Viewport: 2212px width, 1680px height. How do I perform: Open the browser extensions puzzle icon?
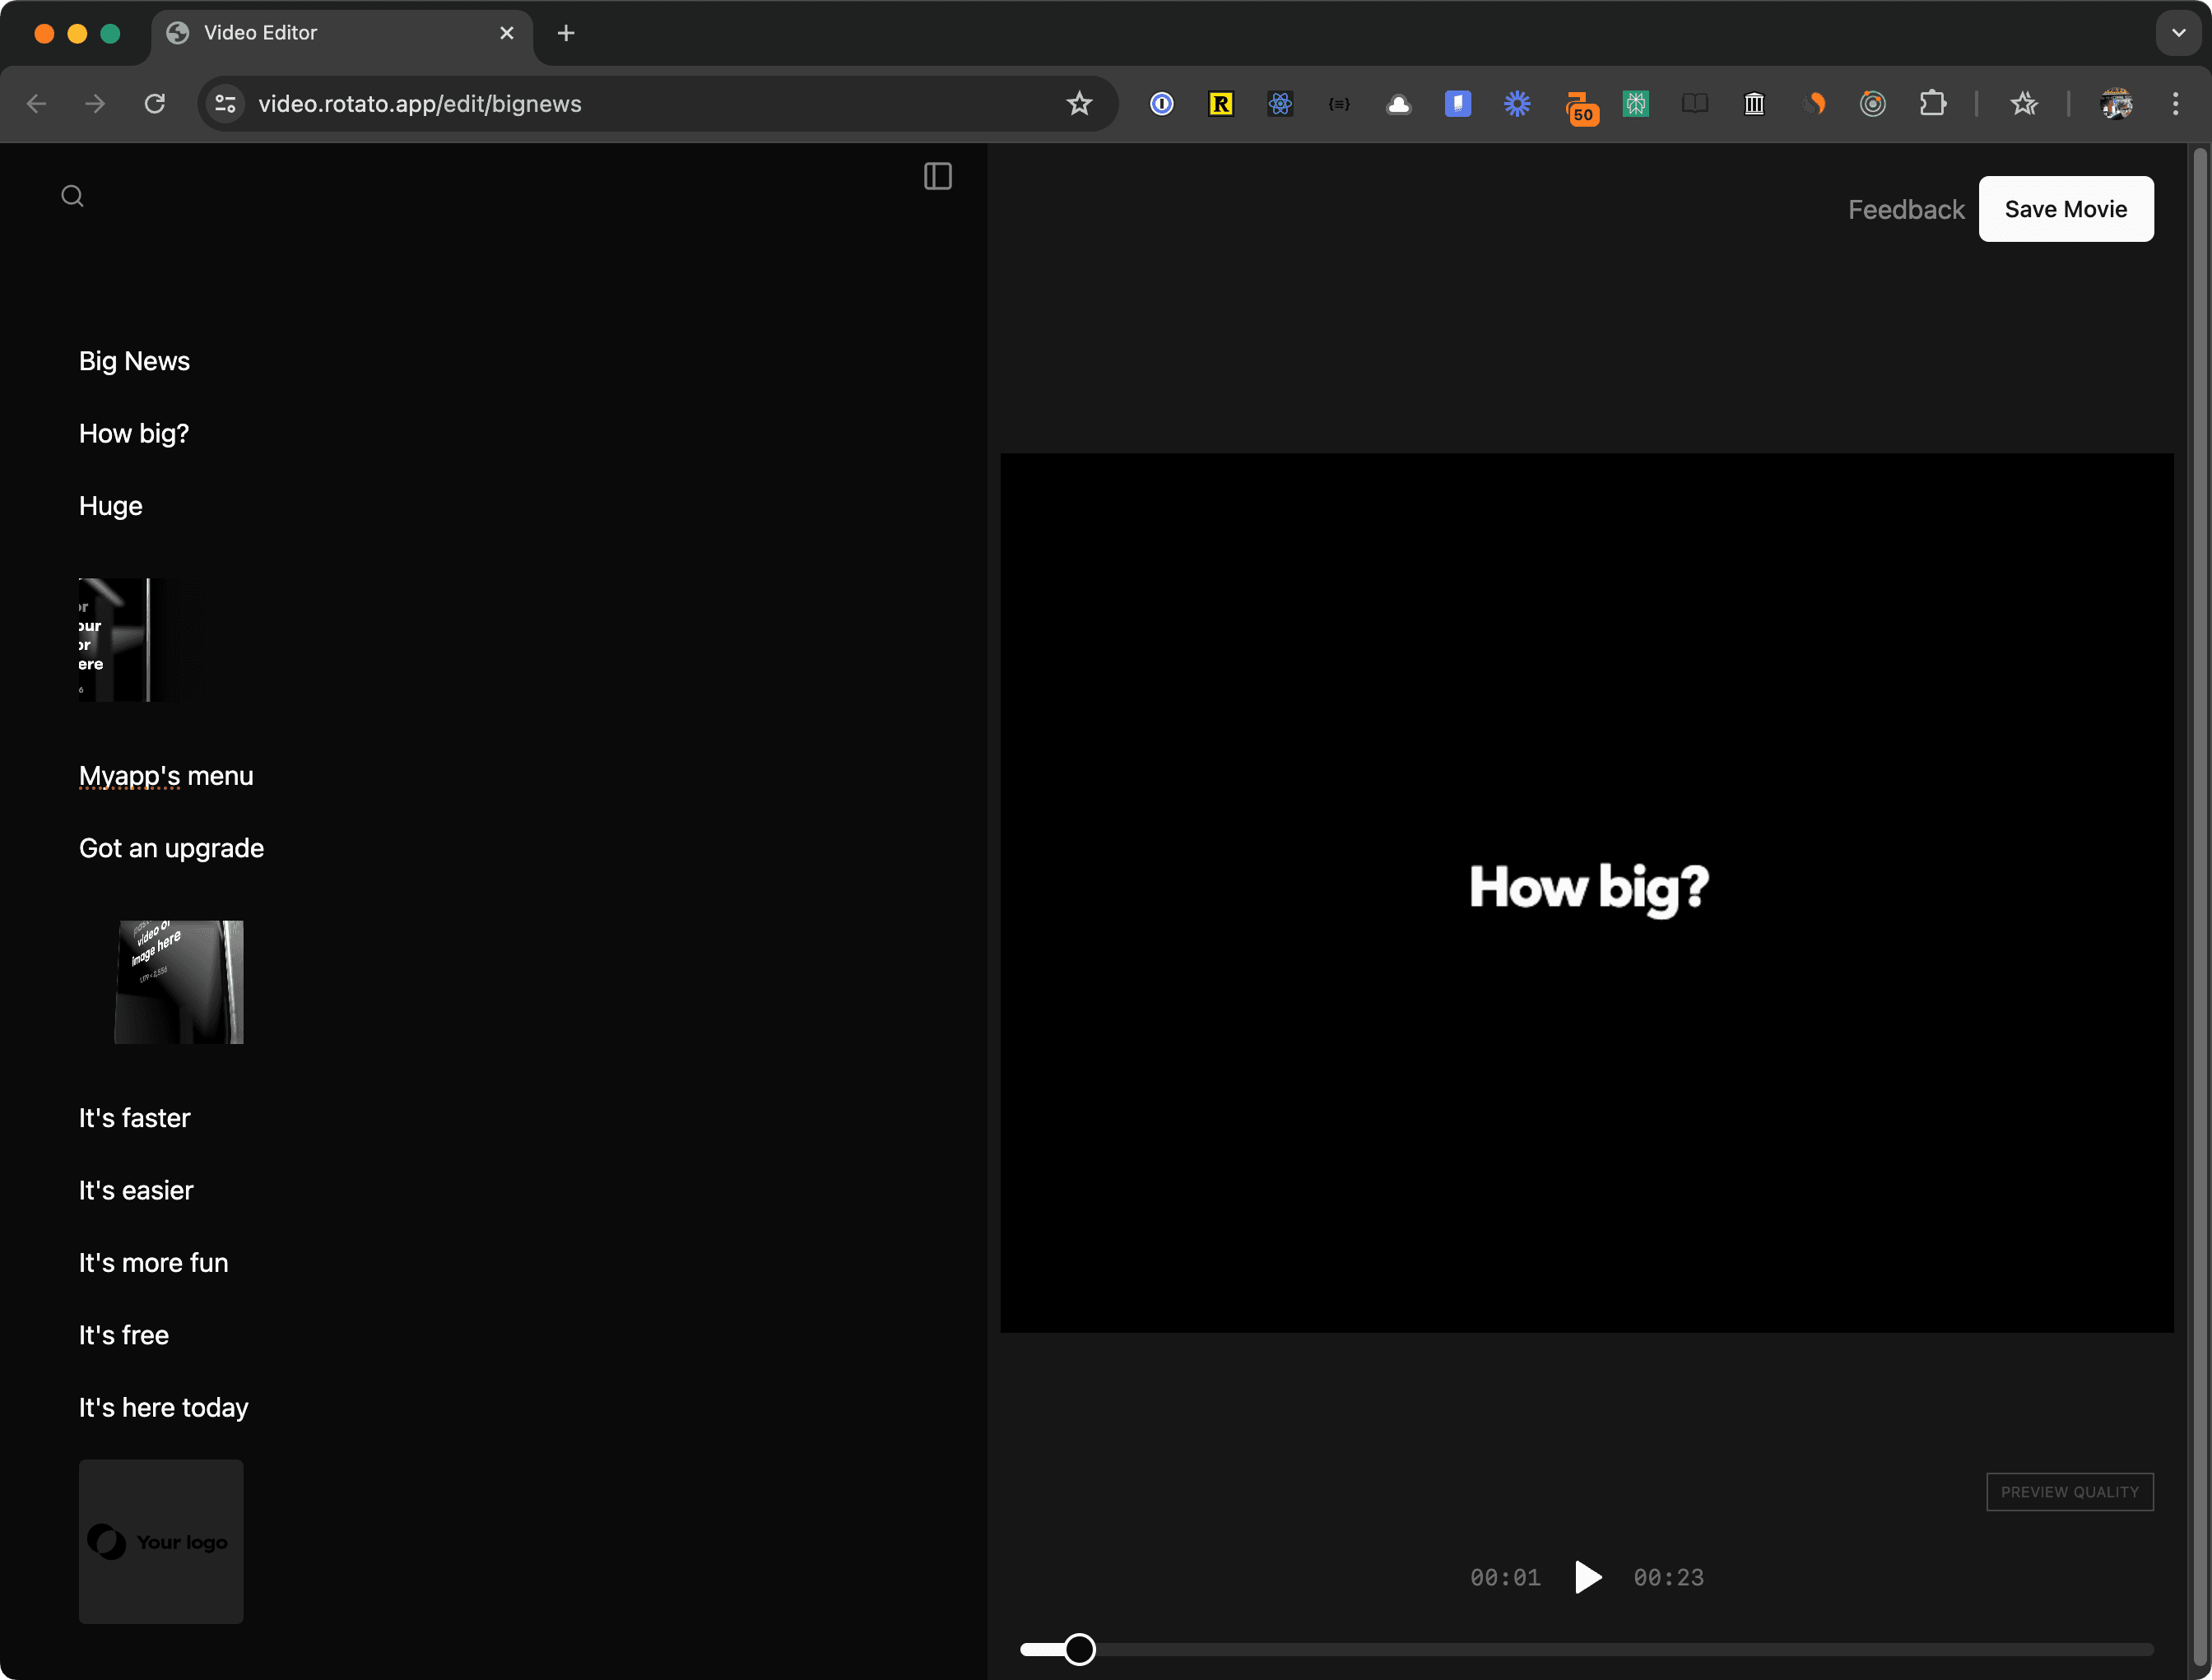pyautogui.click(x=1934, y=103)
